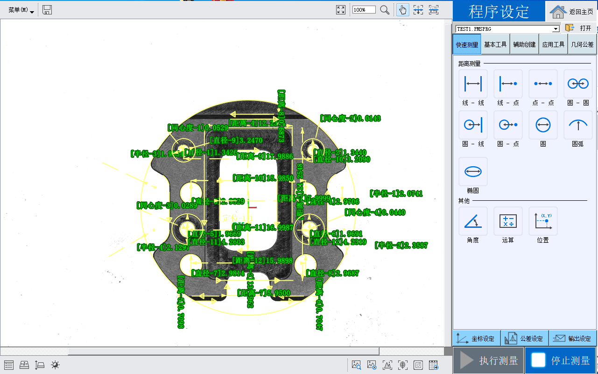Expand the TEST1.PMSPRG program dropdown
The width and height of the screenshot is (598, 374).
coord(556,29)
